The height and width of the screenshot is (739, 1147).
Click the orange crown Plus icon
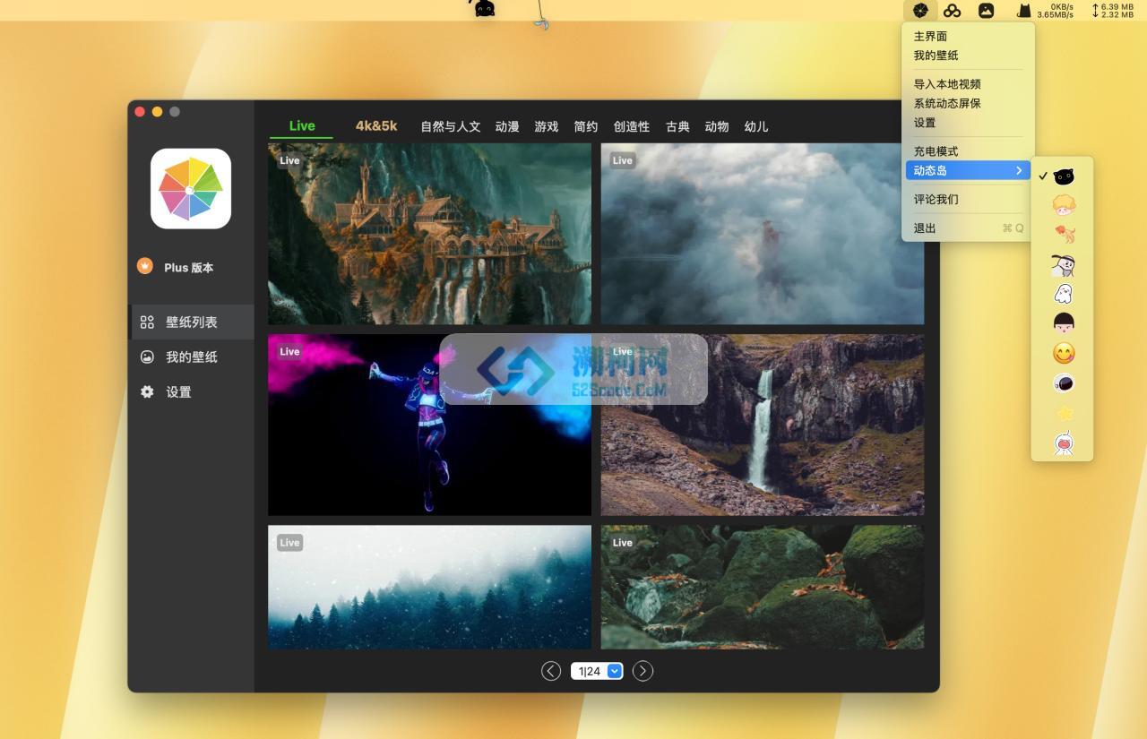(x=144, y=266)
